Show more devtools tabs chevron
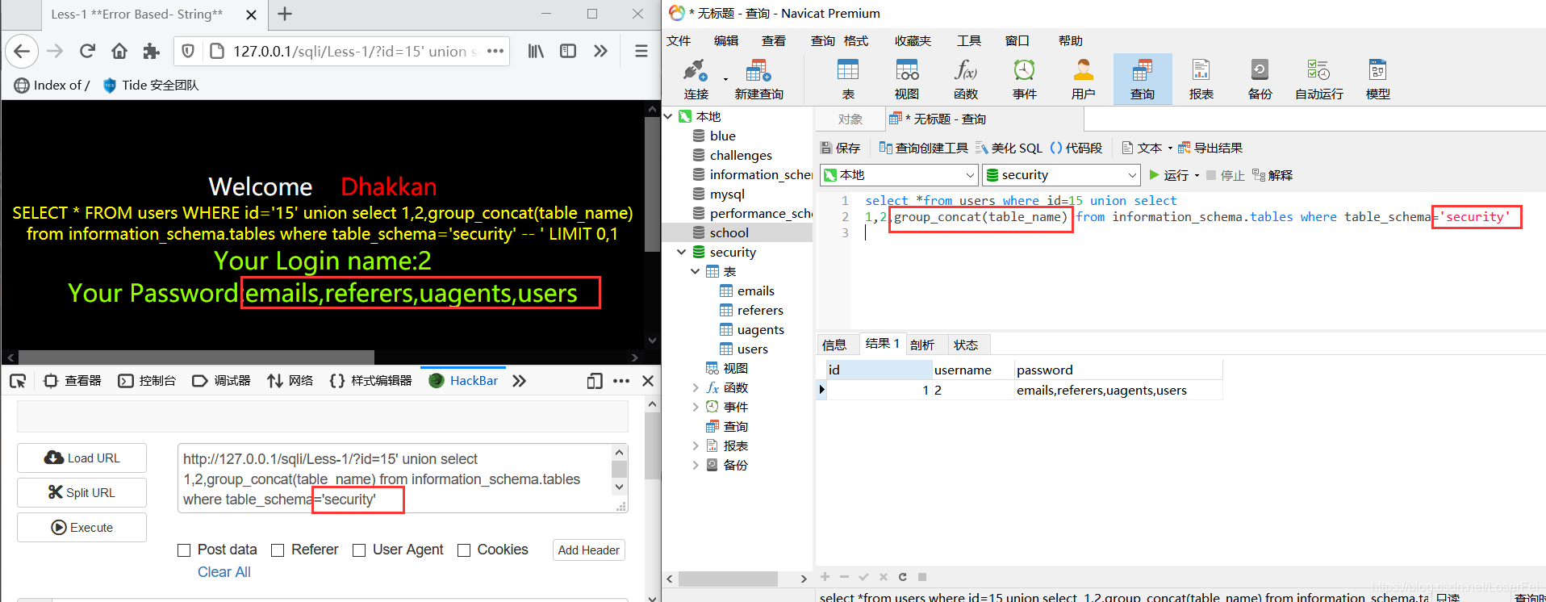This screenshot has width=1546, height=602. pos(519,381)
